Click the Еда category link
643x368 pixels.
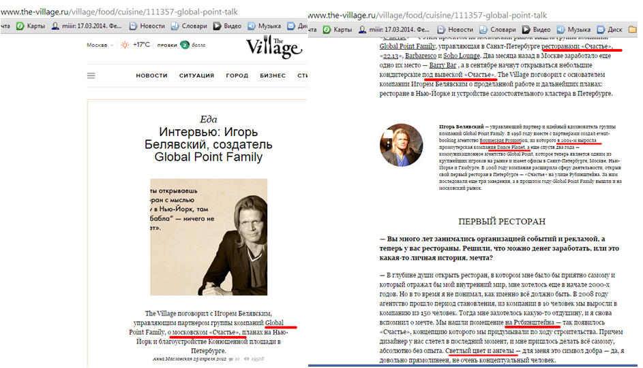209,120
